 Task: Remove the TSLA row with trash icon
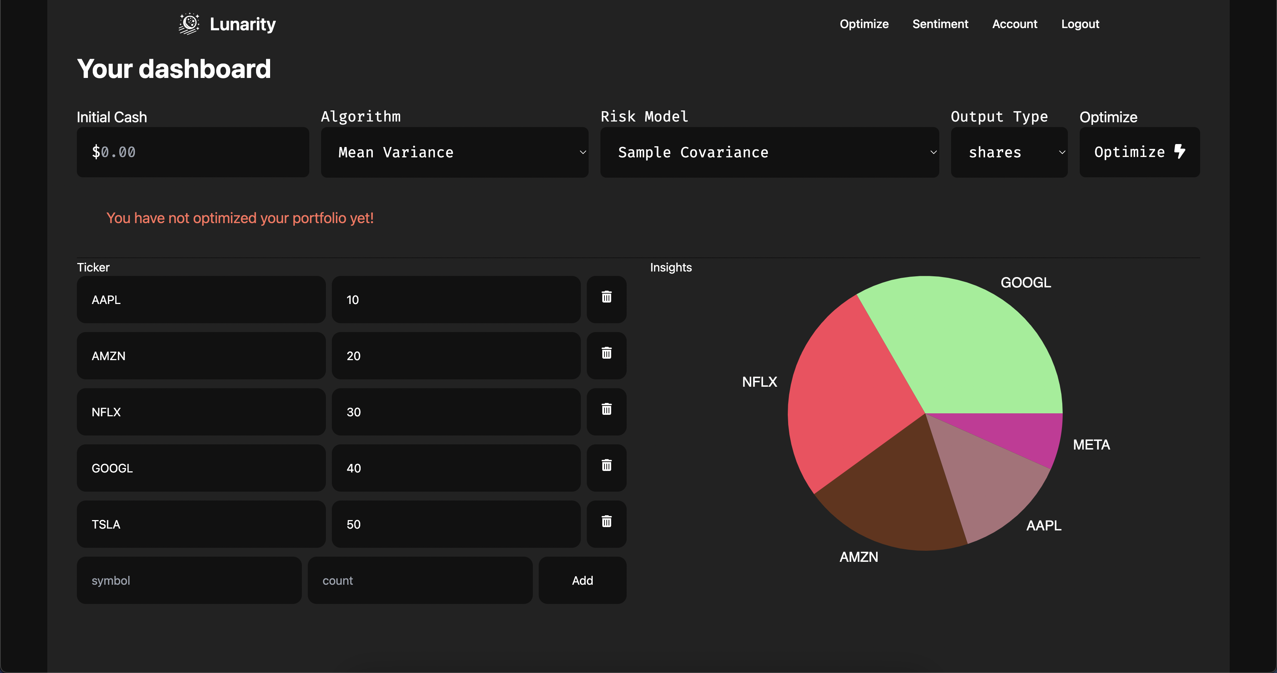606,522
